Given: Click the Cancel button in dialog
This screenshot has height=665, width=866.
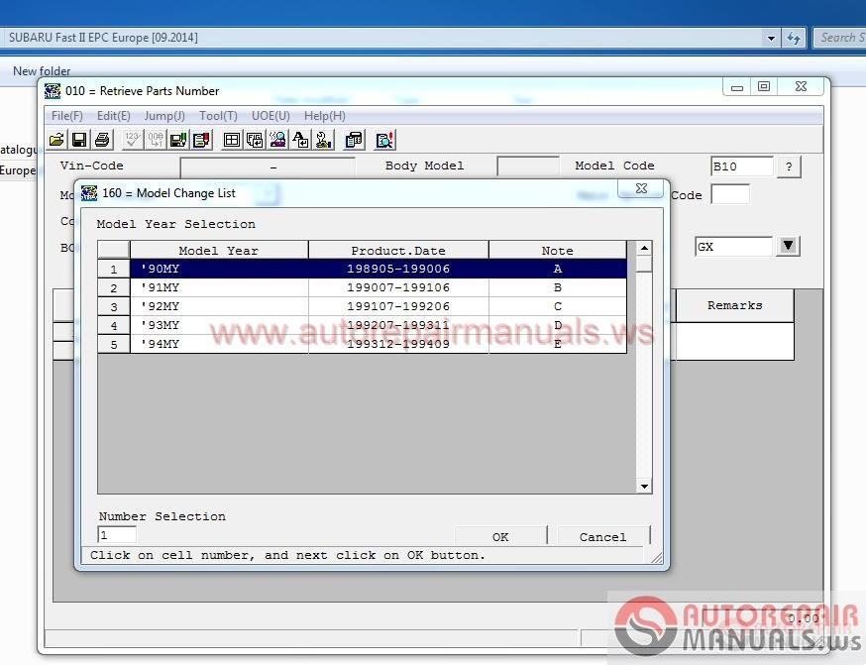Looking at the screenshot, I should pyautogui.click(x=603, y=536).
